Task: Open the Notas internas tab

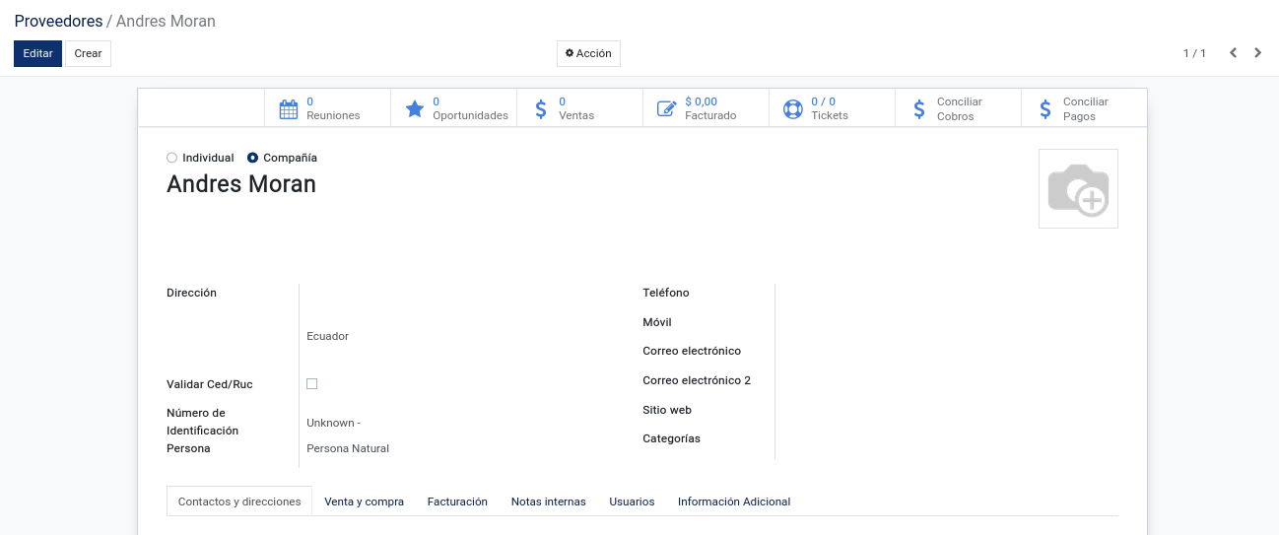Action: coord(549,502)
